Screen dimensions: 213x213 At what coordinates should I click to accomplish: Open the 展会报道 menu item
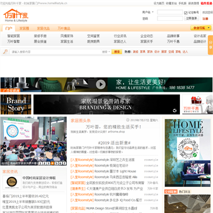(x=40, y=41)
